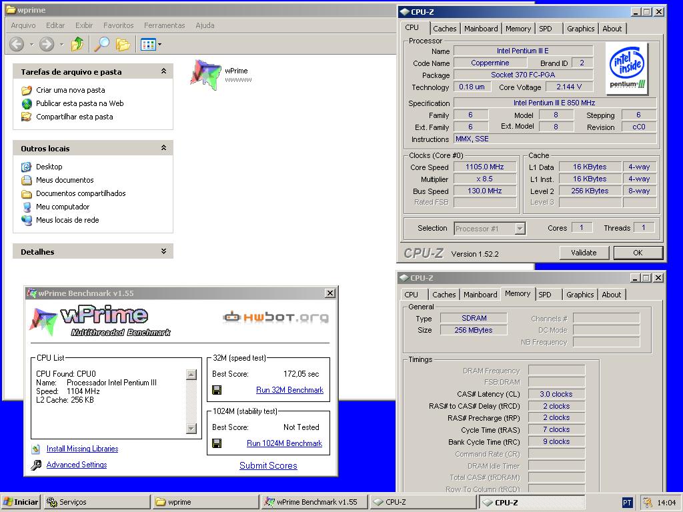Run the 1024M Benchmark
Image resolution: width=683 pixels, height=512 pixels.
284,443
